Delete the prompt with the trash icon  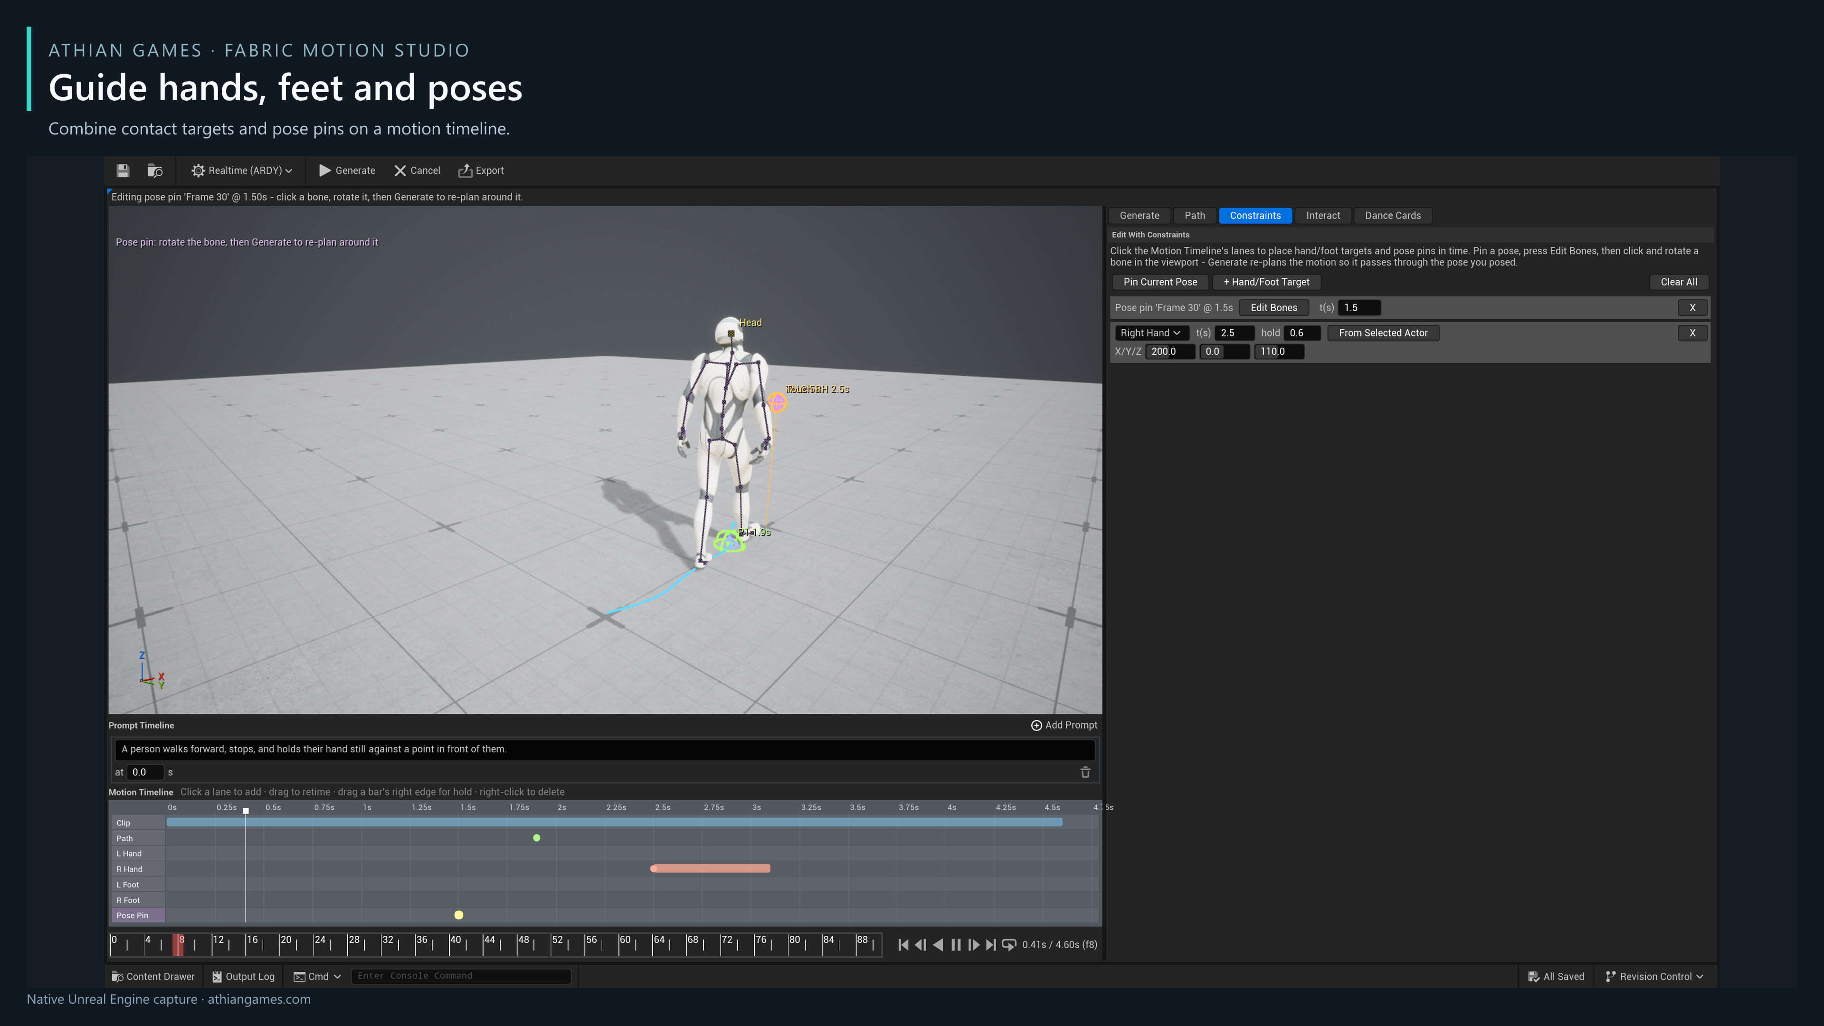pos(1085,772)
